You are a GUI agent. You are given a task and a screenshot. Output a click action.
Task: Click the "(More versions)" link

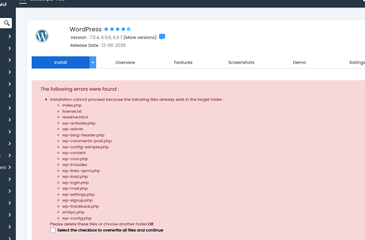(140, 37)
